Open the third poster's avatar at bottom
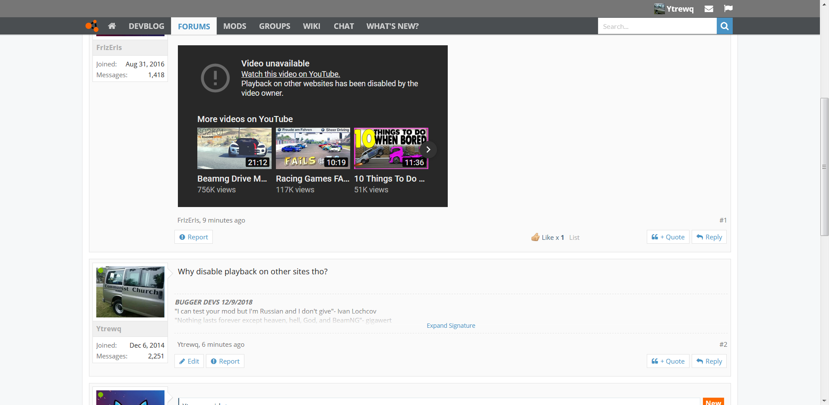This screenshot has height=405, width=829. pyautogui.click(x=130, y=398)
